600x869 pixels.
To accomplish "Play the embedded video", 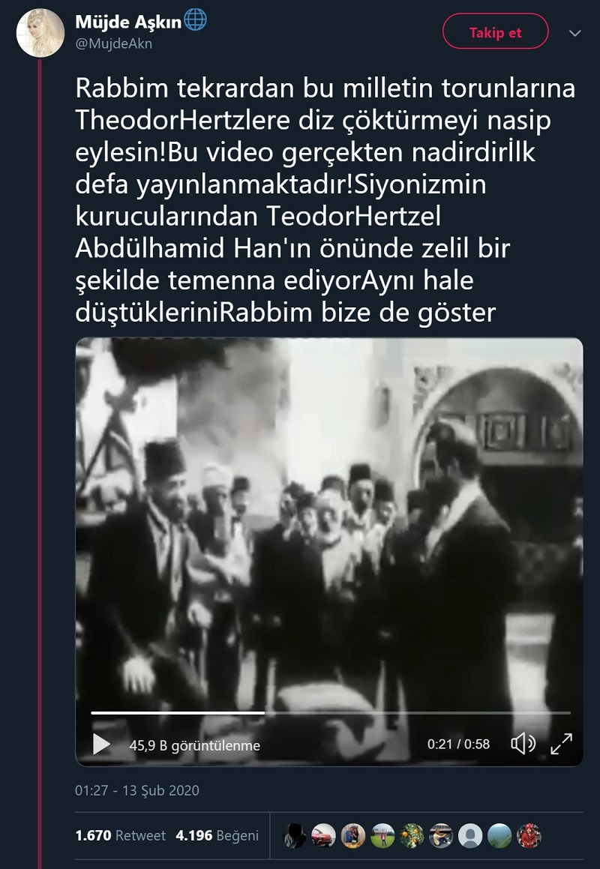I will 101,745.
